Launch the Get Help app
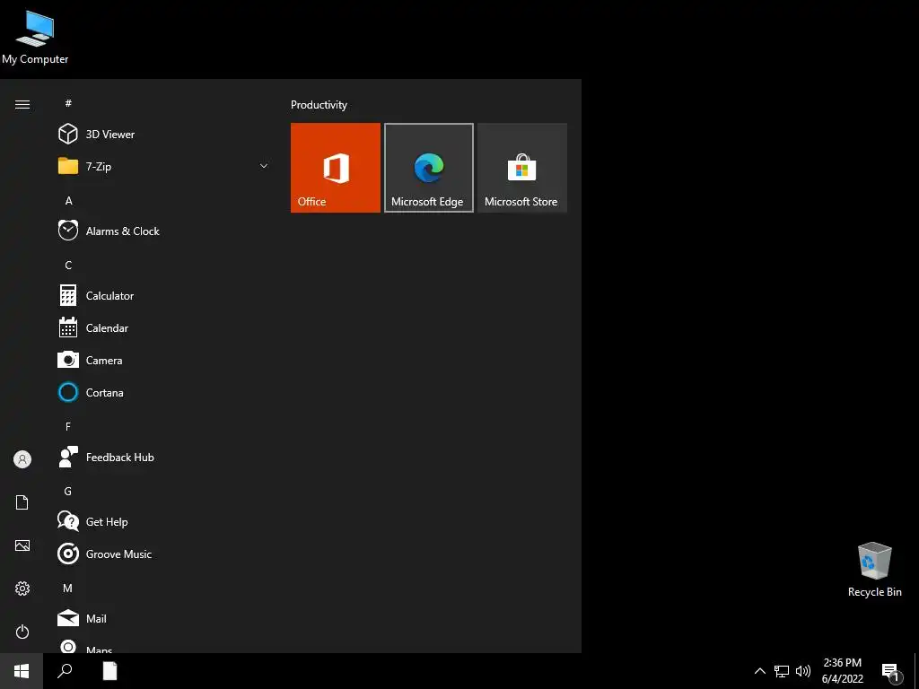This screenshot has width=919, height=689. pos(163,521)
